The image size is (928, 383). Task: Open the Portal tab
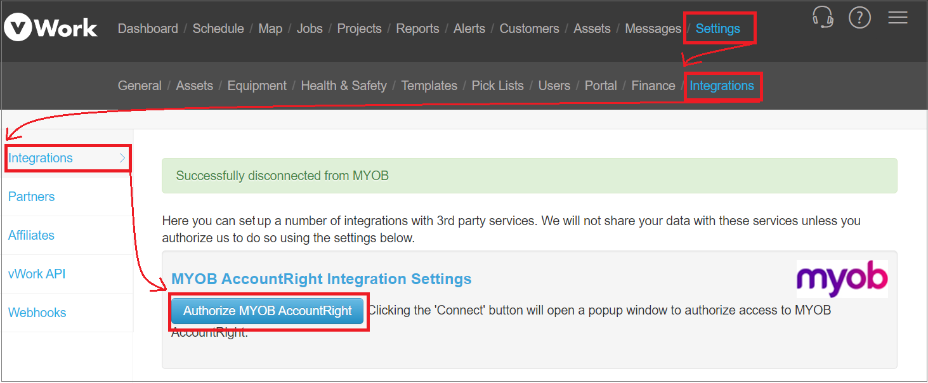601,86
